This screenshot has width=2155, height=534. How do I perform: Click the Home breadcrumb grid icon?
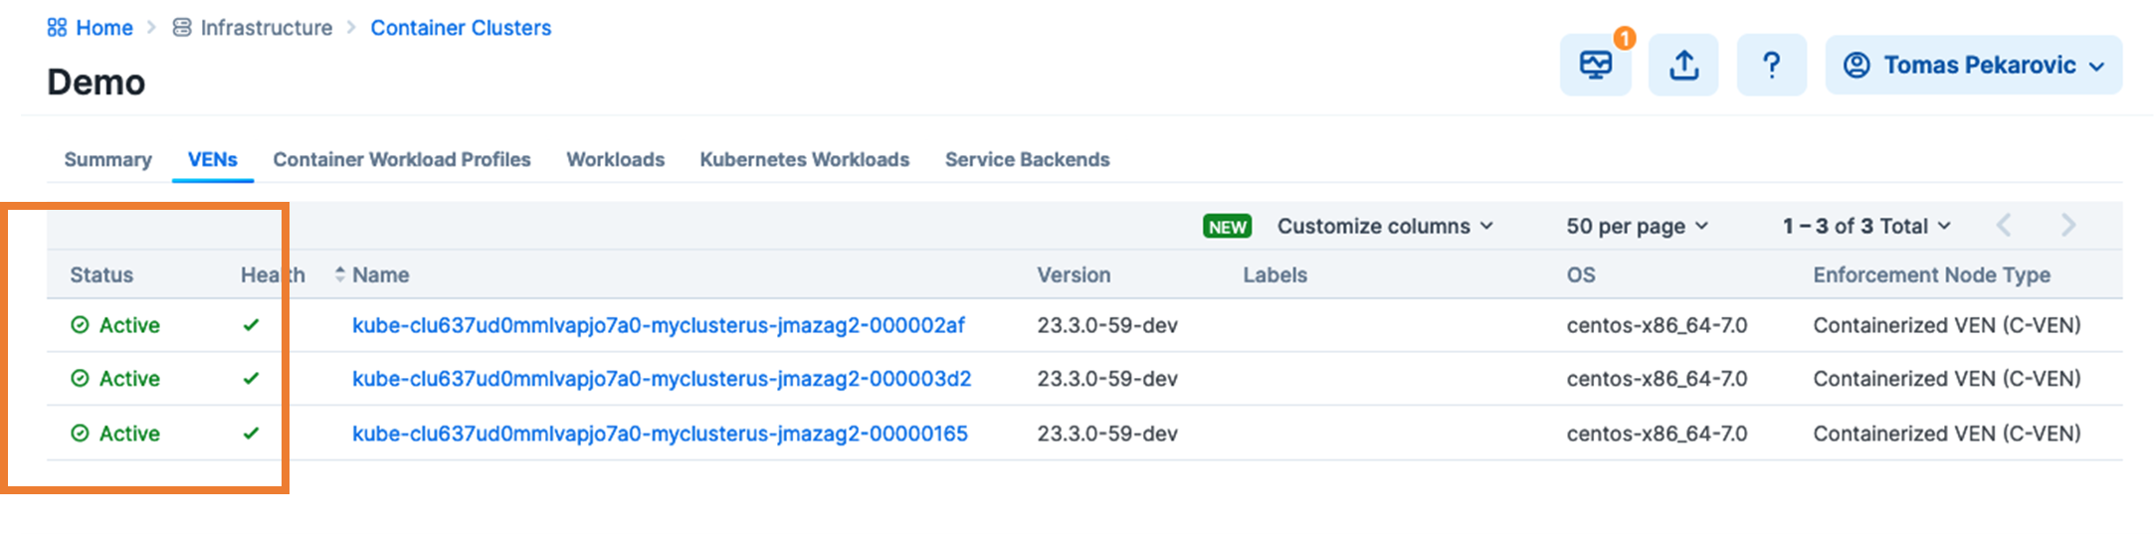58,28
